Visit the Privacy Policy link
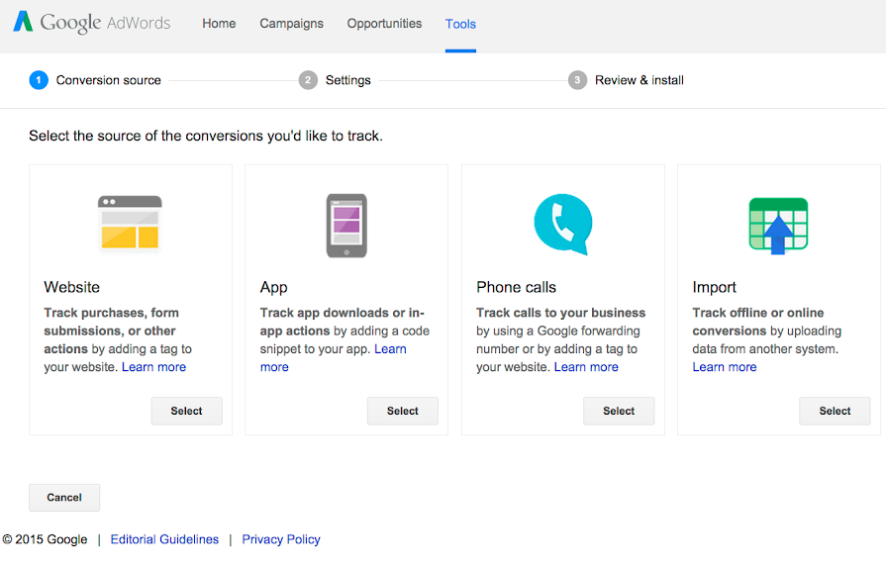 click(x=281, y=539)
